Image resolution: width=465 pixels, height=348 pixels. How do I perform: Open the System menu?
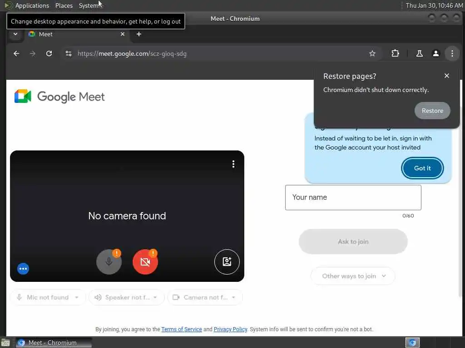89,5
